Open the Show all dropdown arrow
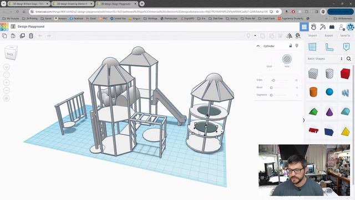355x200 pixels. pyautogui.click(x=255, y=36)
